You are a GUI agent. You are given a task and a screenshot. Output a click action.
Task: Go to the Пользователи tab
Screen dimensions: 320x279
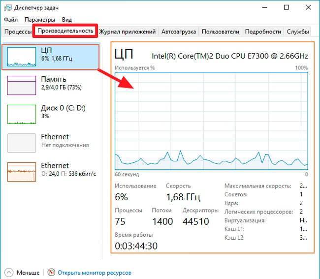221,31
